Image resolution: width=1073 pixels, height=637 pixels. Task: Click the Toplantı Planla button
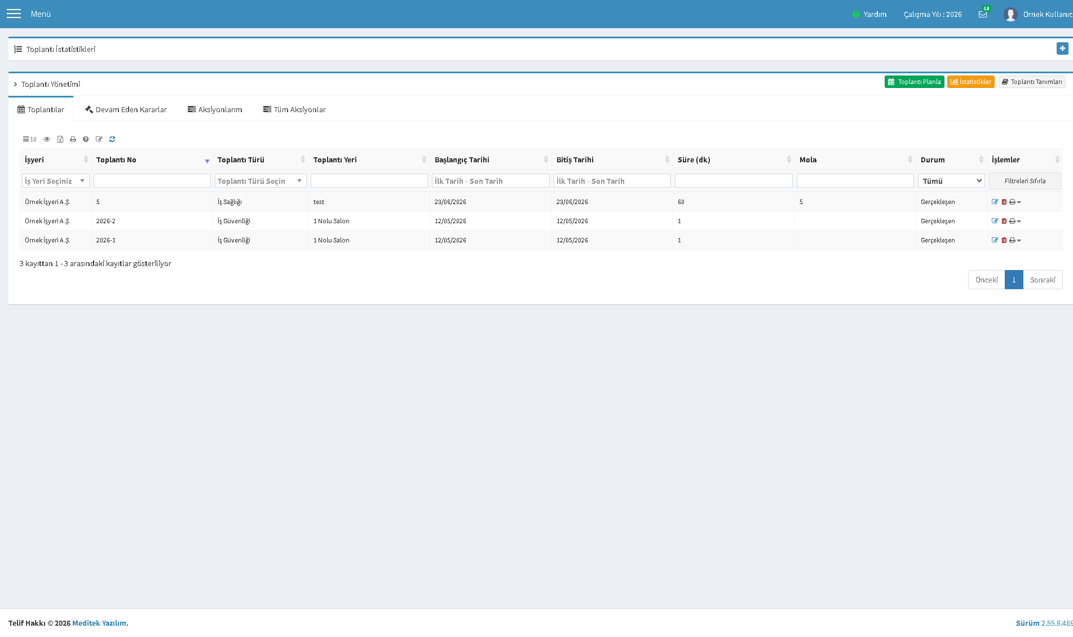914,82
